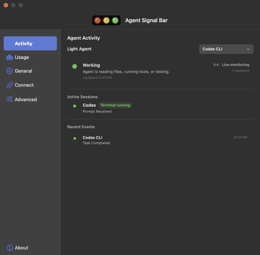This screenshot has height=255, width=260.
Task: Click the Active Sessions heading
Action: (x=82, y=97)
